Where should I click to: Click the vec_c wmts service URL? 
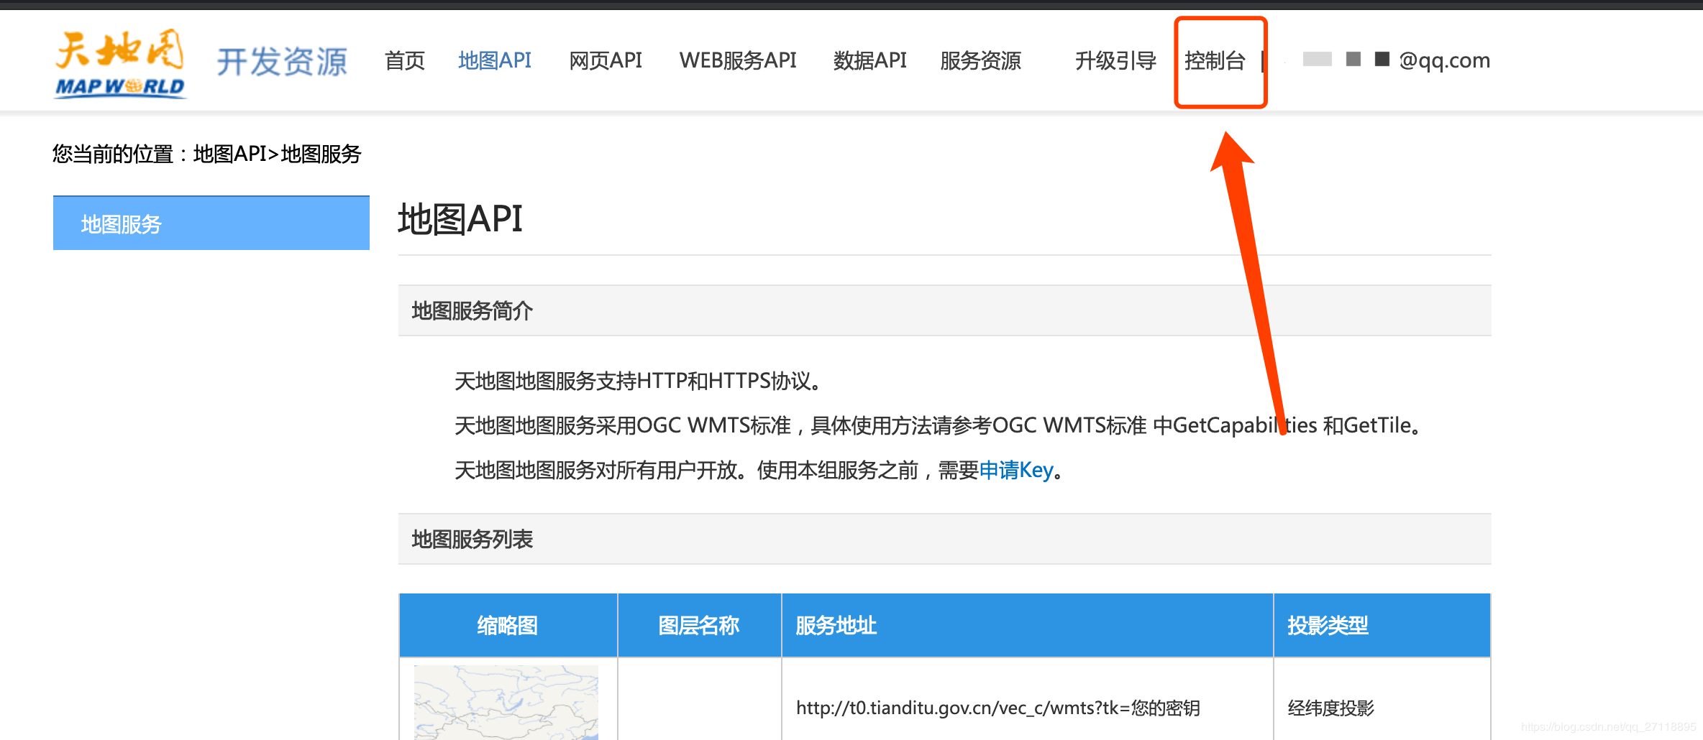click(998, 708)
